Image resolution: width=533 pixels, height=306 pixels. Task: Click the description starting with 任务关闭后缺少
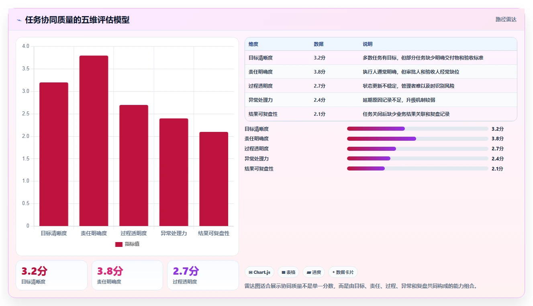tap(406, 114)
